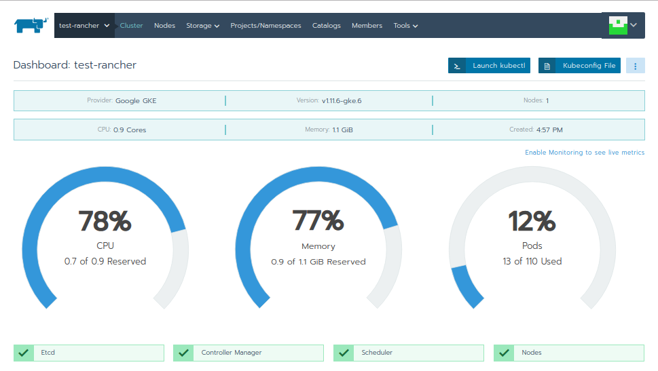Click the Provider Google GKE value
This screenshot has width=658, height=371.
(136, 100)
